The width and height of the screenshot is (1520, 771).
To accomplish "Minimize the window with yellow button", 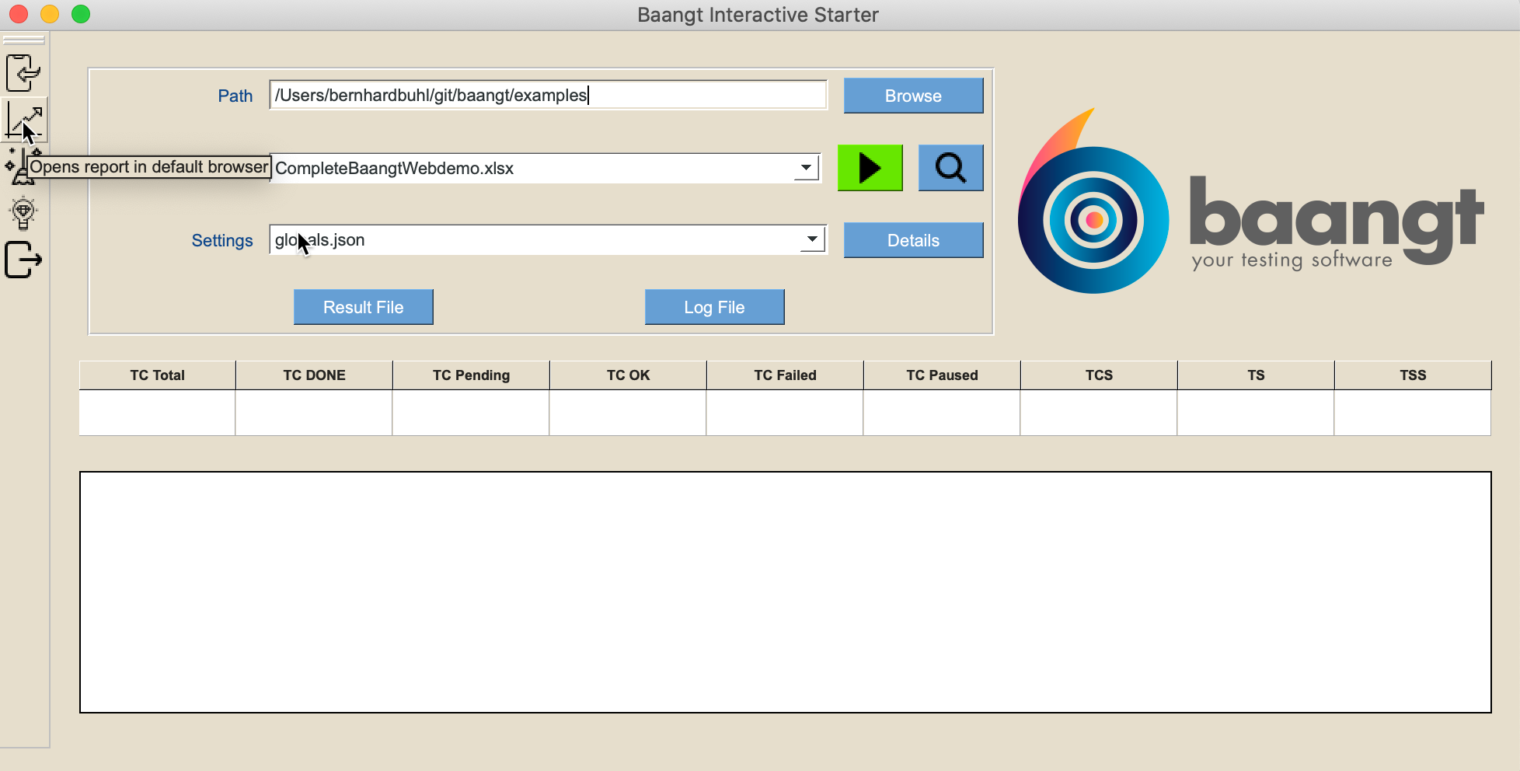I will 50,14.
